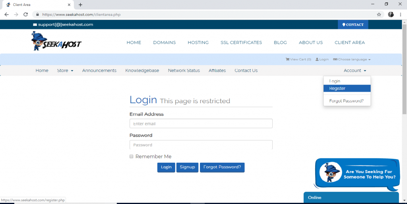Open HOSTING in main navigation
The height and width of the screenshot is (204, 407).
click(x=198, y=42)
